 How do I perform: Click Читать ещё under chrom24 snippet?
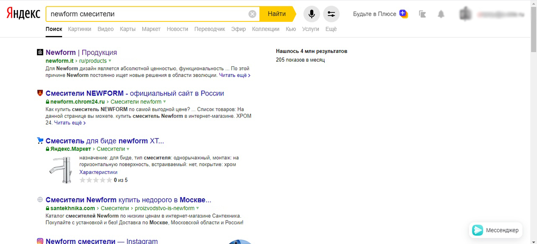pos(70,123)
